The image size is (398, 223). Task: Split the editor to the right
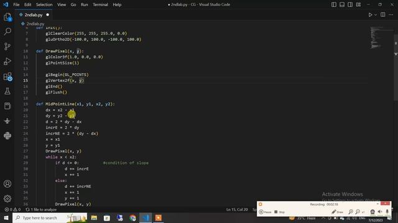(383, 15)
